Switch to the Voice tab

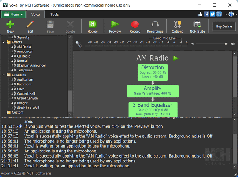coord(36,14)
